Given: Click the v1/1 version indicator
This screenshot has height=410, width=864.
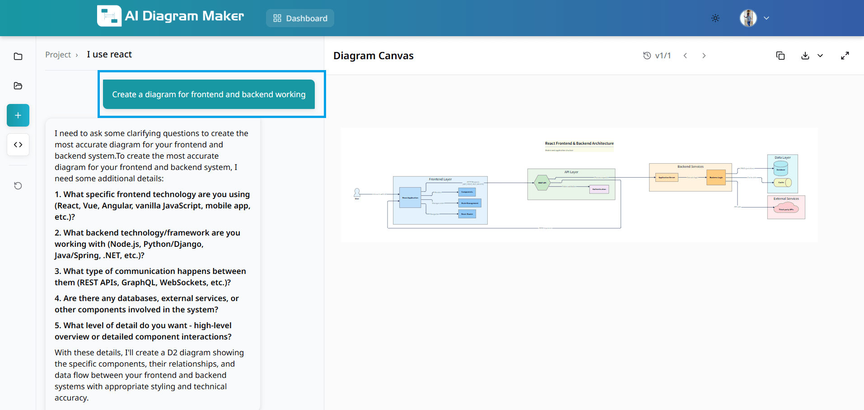Looking at the screenshot, I should click(663, 55).
